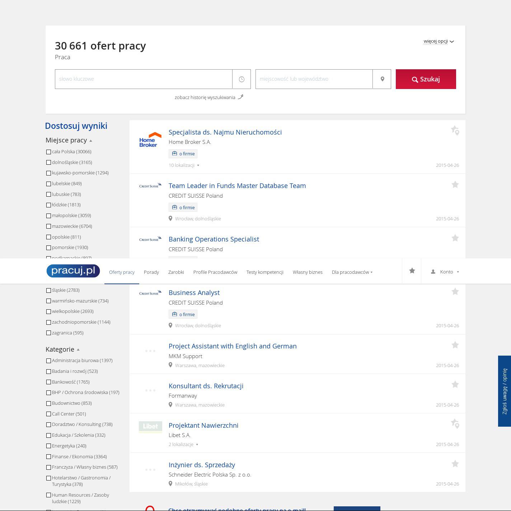Click the location pin icon in search field
Screen dimensions: 511x511
382,79
